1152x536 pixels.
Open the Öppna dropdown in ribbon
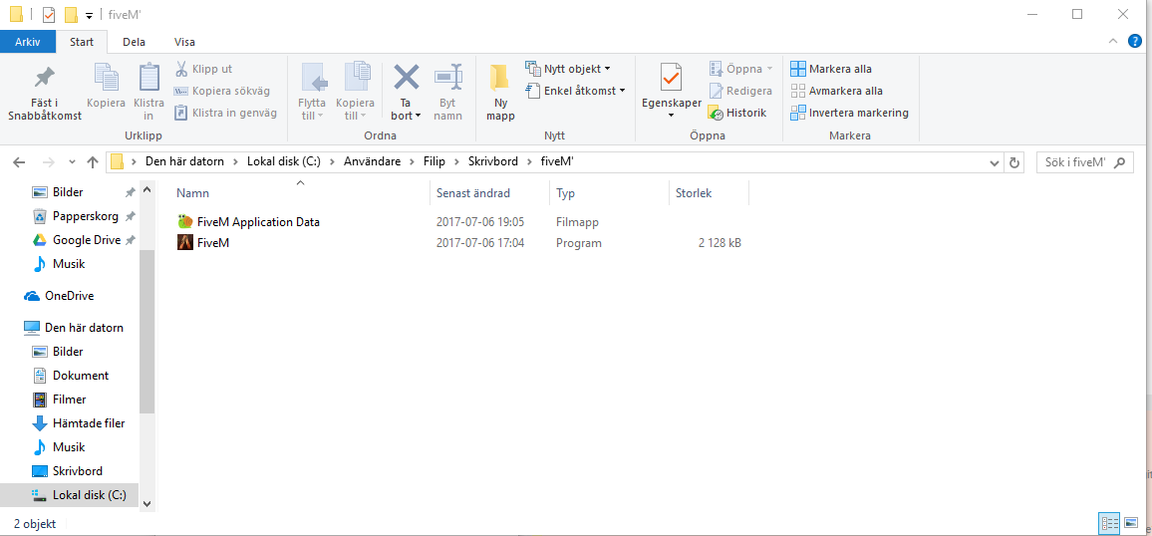tap(740, 69)
